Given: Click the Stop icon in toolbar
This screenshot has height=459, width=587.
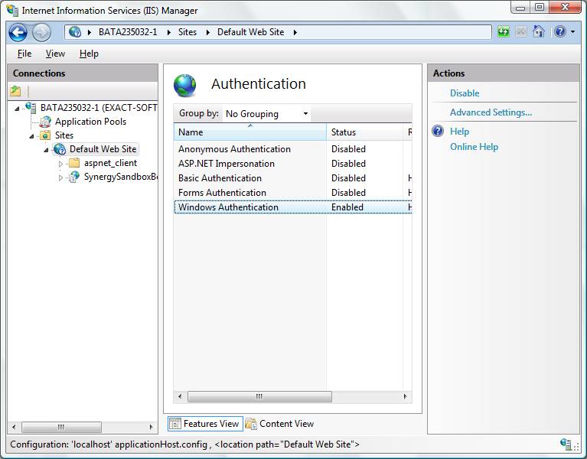Looking at the screenshot, I should pos(521,32).
